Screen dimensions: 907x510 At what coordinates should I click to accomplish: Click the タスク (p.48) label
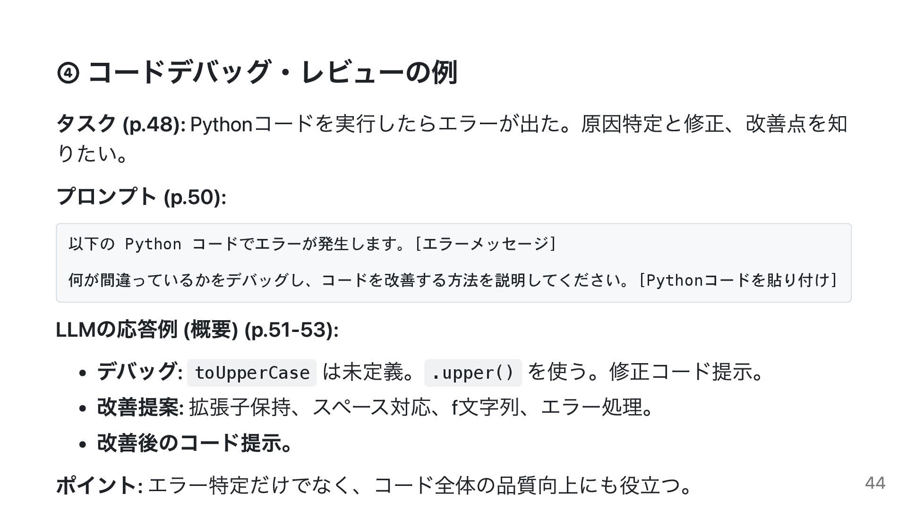120,124
